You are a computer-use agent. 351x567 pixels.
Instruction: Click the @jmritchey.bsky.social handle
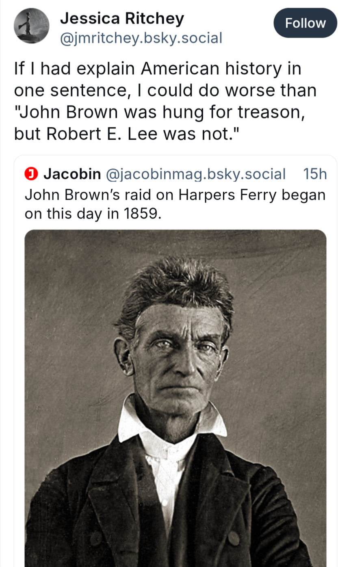[x=141, y=38]
